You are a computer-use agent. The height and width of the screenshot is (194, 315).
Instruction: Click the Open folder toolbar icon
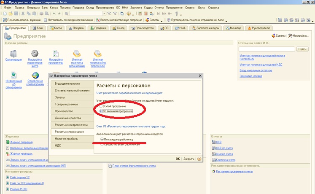11,13
